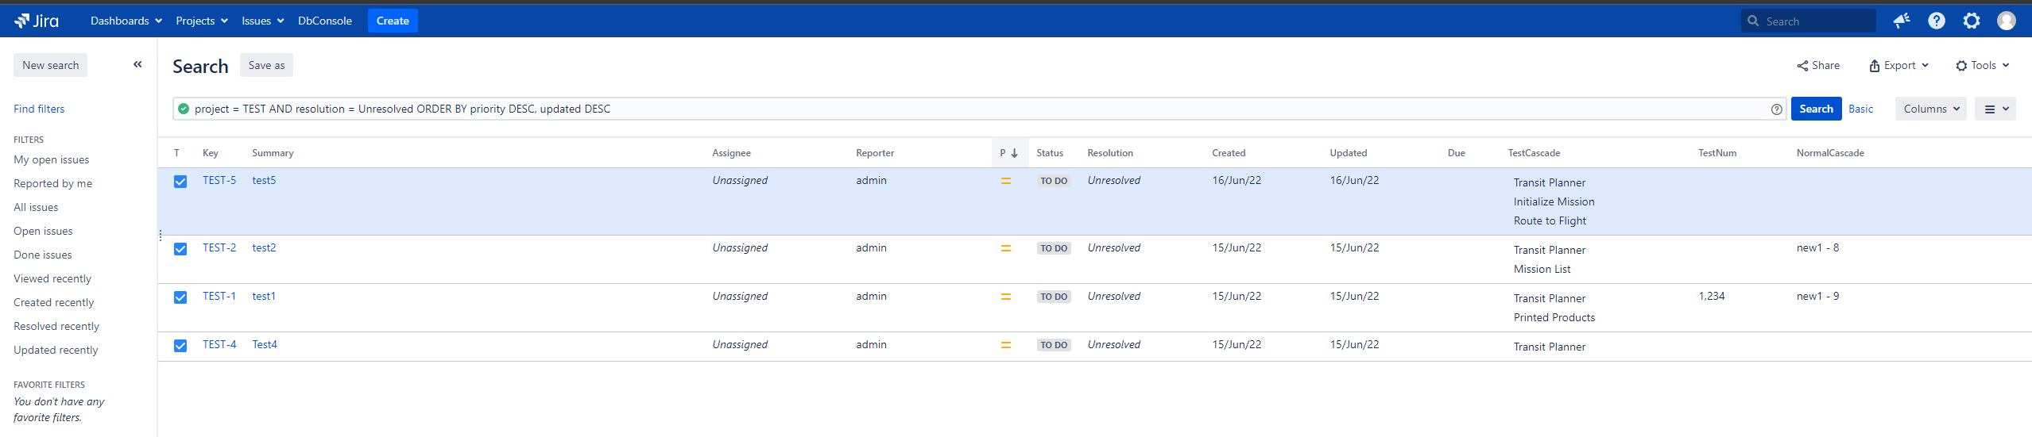Click the Share button

tap(1818, 65)
